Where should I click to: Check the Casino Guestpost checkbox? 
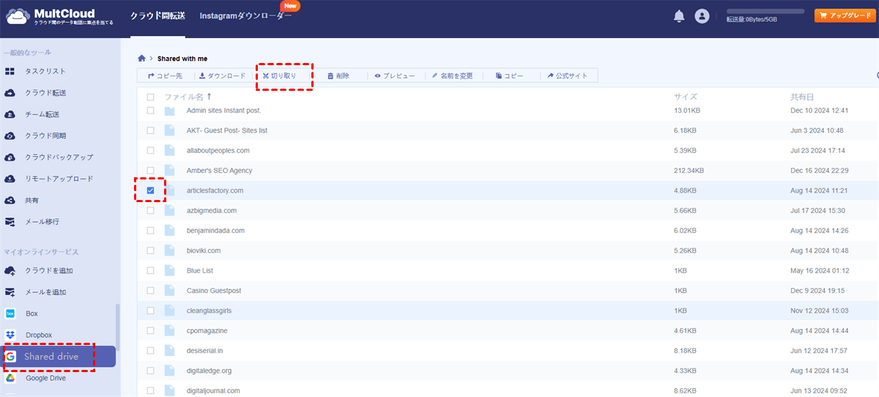tap(150, 291)
